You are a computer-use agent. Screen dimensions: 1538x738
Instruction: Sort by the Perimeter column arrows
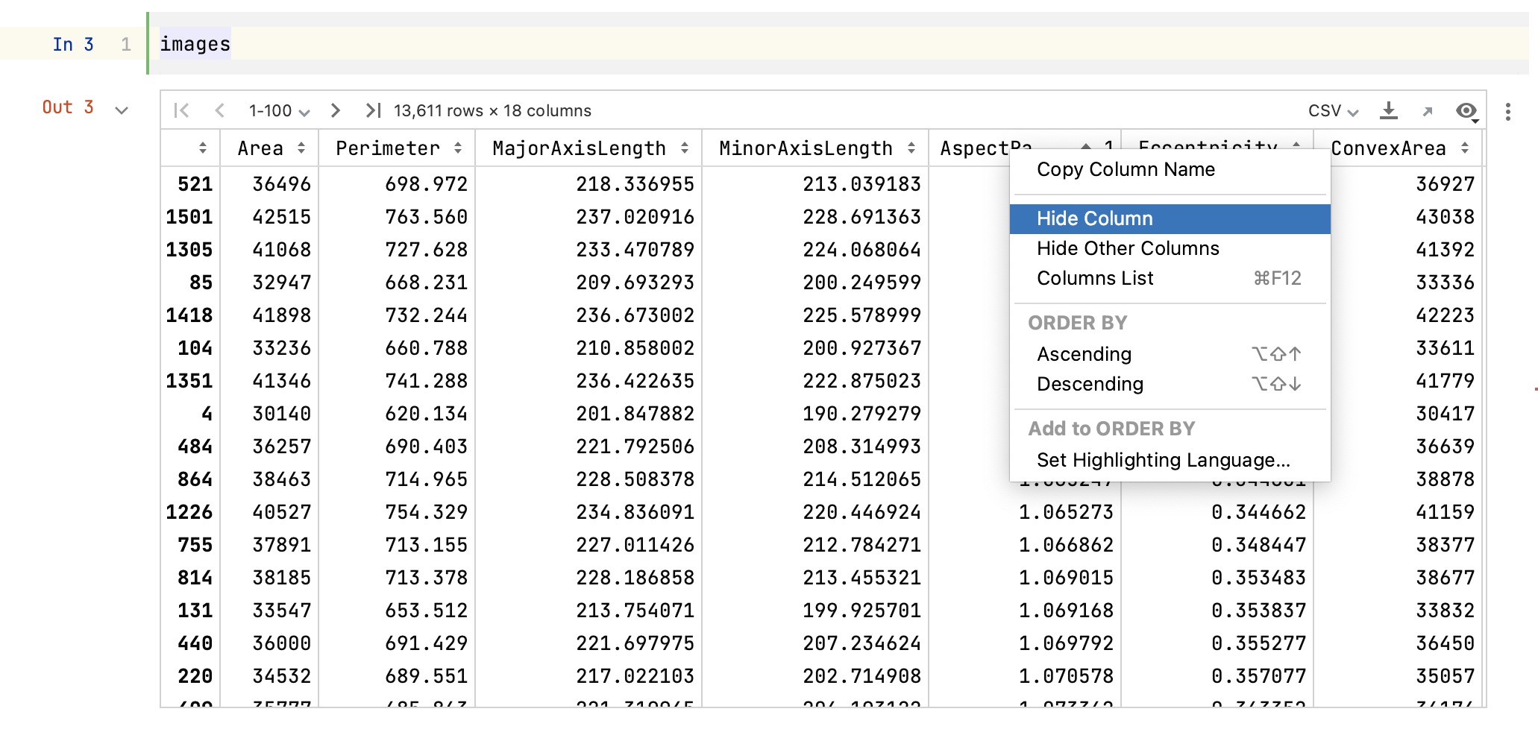tap(458, 148)
